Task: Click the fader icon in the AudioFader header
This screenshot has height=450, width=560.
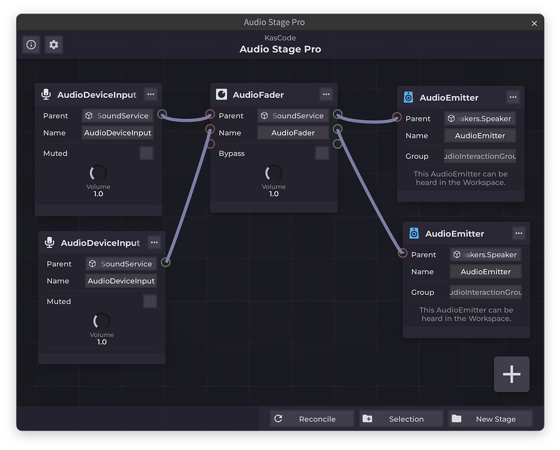Action: pos(221,94)
